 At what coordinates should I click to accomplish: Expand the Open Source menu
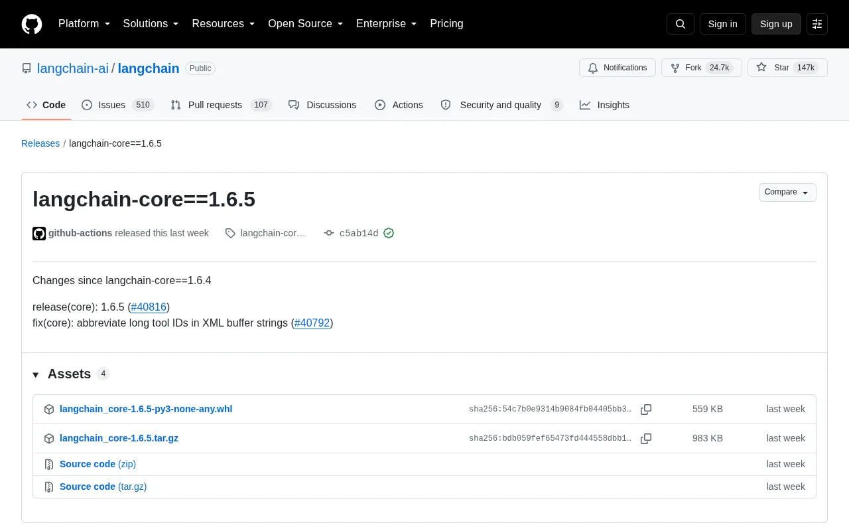pyautogui.click(x=306, y=24)
